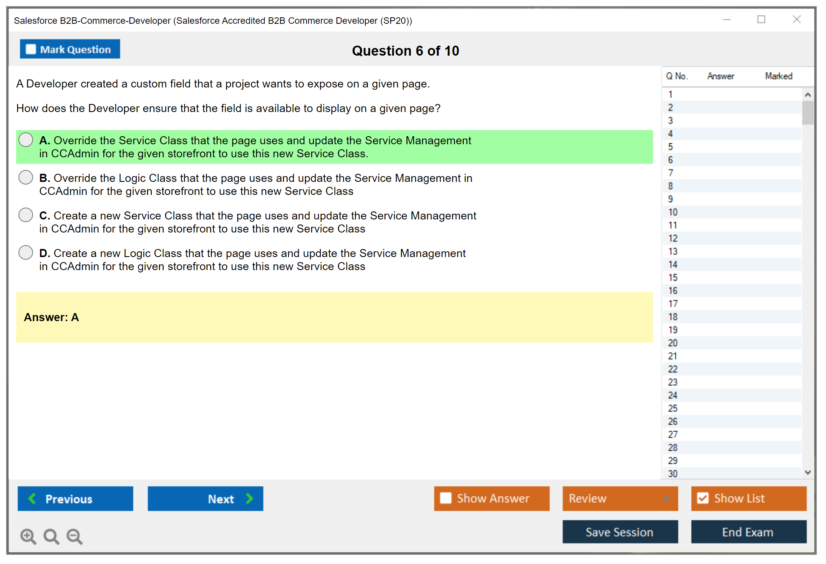Click the green left arrow on Previous
826x564 pixels.
32,498
